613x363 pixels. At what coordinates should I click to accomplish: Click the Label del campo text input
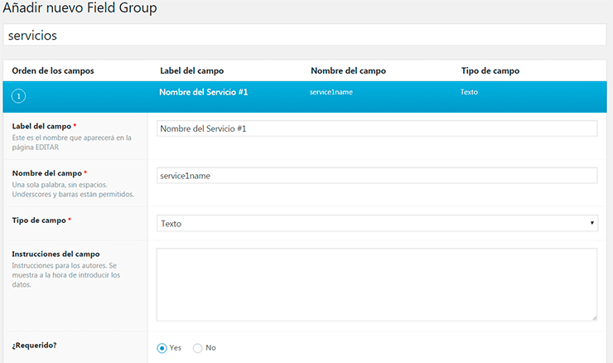point(377,128)
